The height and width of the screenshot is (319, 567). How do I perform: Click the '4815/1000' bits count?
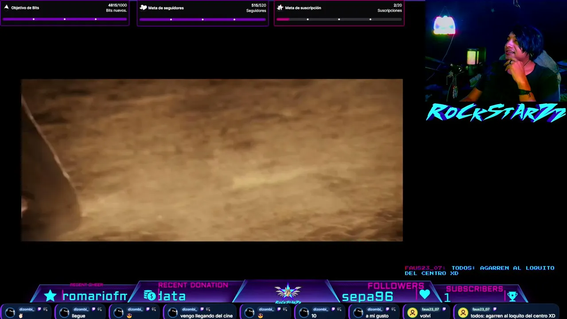coord(117,5)
